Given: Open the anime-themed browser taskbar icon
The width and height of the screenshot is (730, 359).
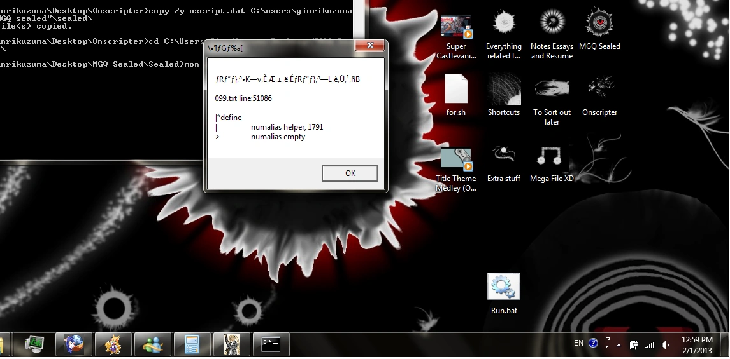Looking at the screenshot, I should pyautogui.click(x=74, y=344).
